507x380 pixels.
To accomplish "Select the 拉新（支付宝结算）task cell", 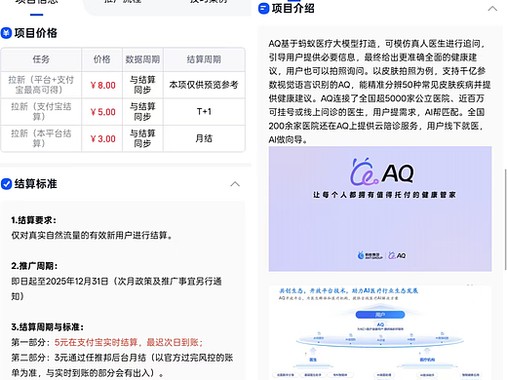I will pyautogui.click(x=41, y=111).
